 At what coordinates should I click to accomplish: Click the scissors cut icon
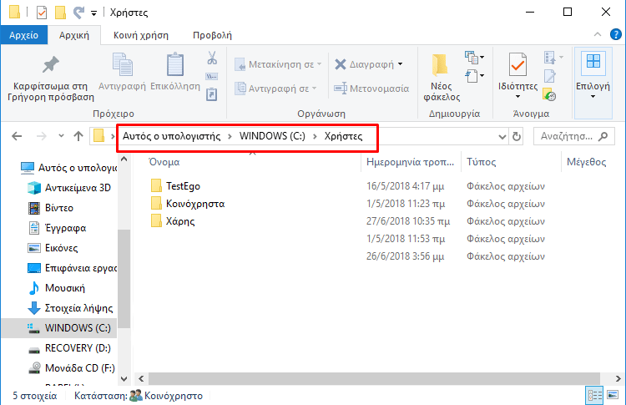tap(212, 58)
